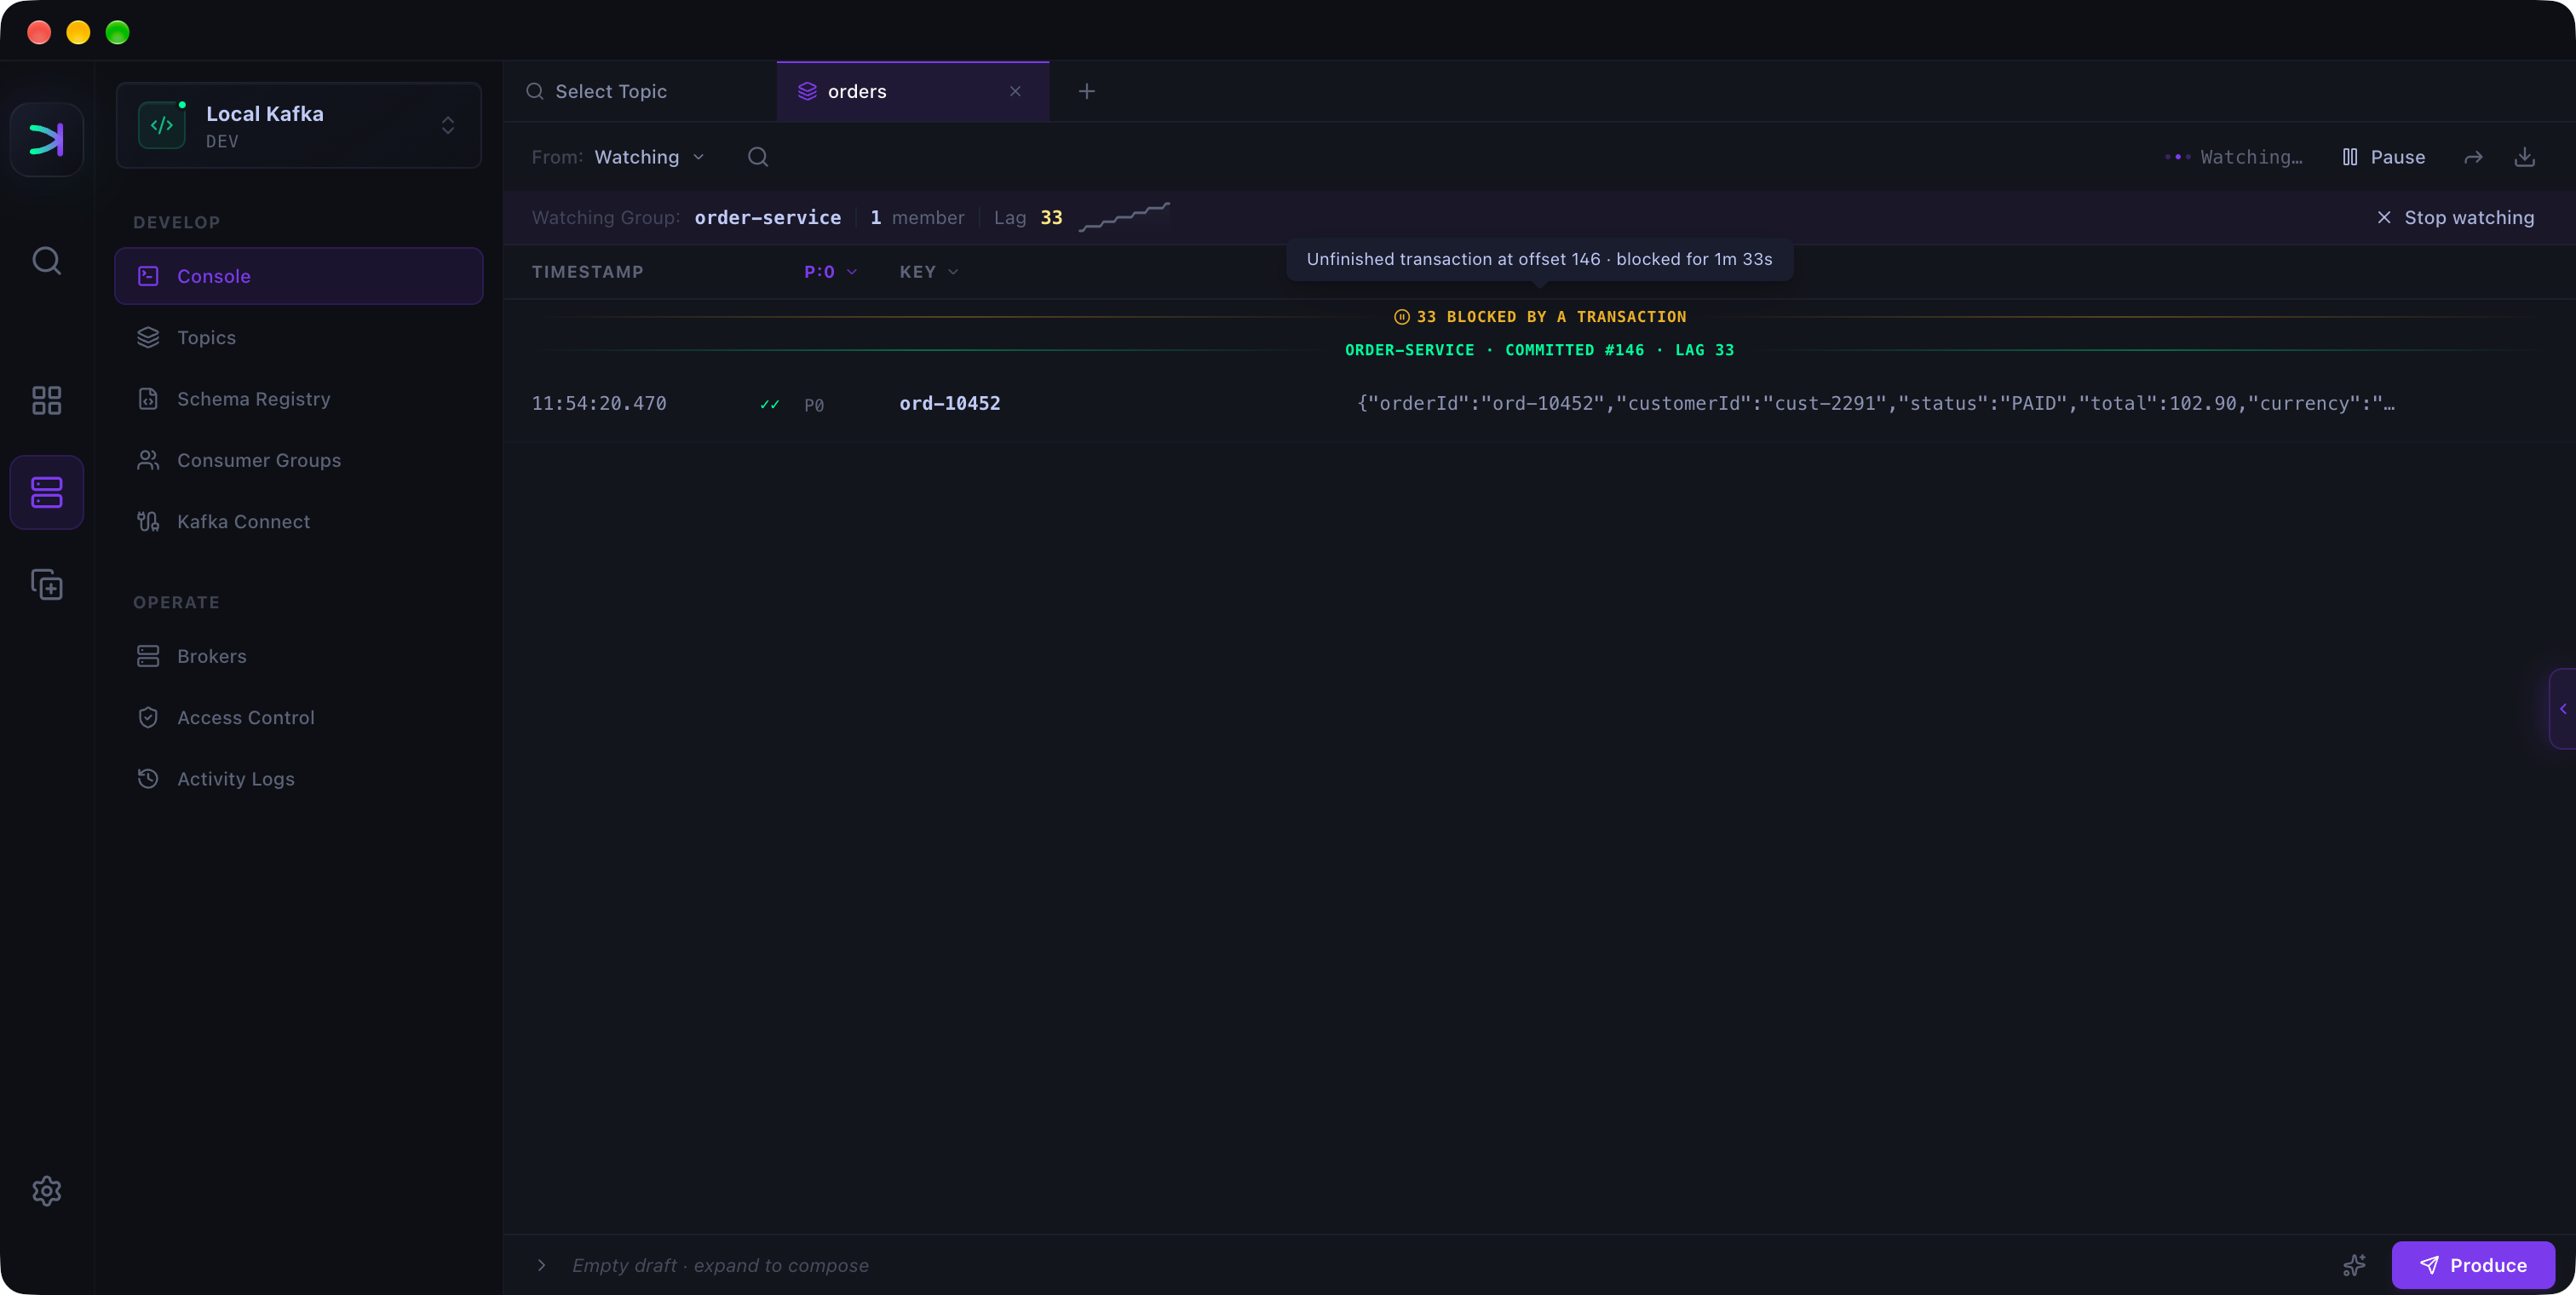The height and width of the screenshot is (1295, 2576).
Task: Click the AI sparkle icon beside Produce
Action: (x=2354, y=1265)
